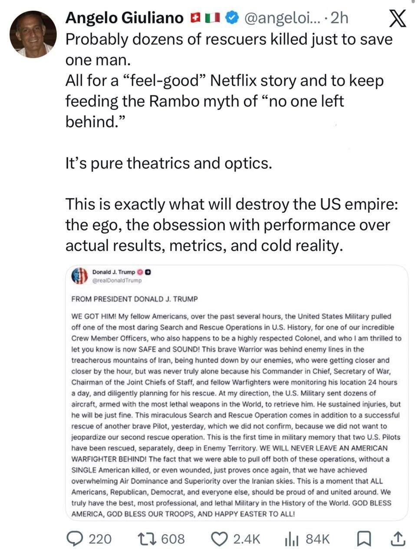Open the 2h timestamp

click(339, 17)
